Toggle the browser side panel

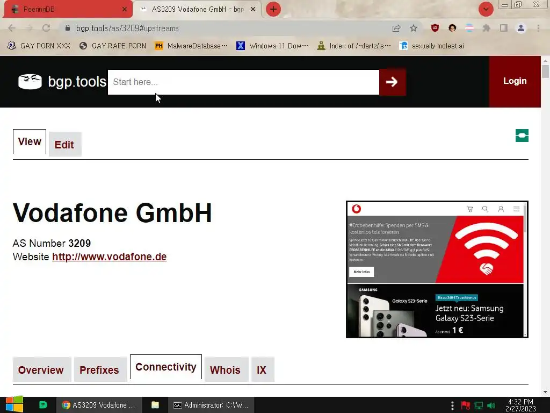coord(504,28)
